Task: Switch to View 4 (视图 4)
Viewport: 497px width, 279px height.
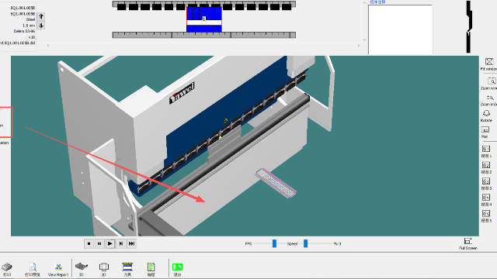Action: [x=486, y=197]
